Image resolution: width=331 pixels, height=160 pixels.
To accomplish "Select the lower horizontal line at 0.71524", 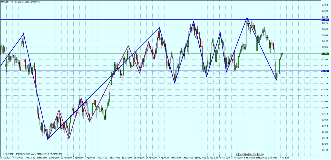I will coord(161,71).
